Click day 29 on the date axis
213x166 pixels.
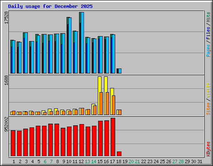coord(188,161)
